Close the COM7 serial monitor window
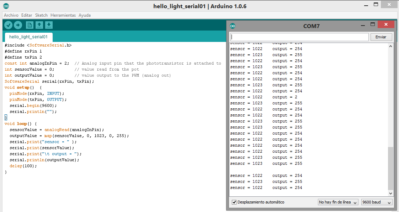 click(386, 25)
